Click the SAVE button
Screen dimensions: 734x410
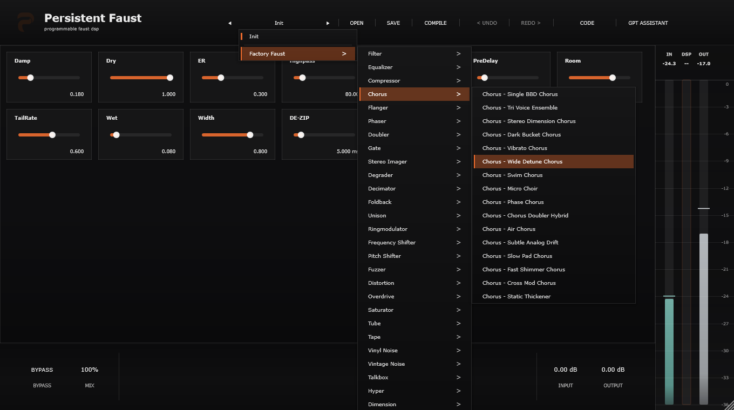(393, 23)
